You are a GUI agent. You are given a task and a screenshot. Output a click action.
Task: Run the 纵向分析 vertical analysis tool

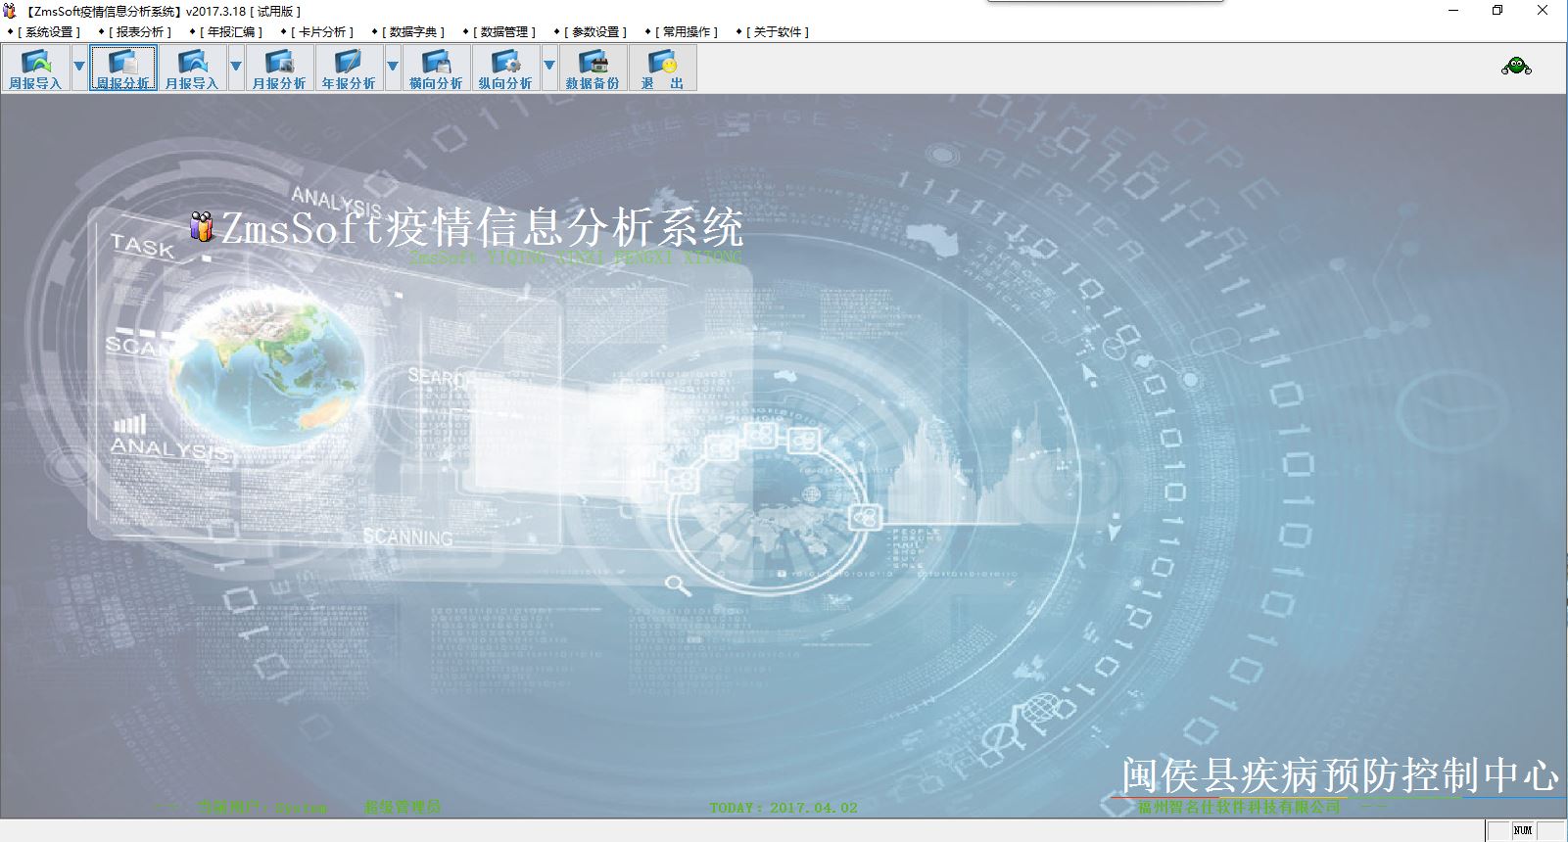click(505, 69)
